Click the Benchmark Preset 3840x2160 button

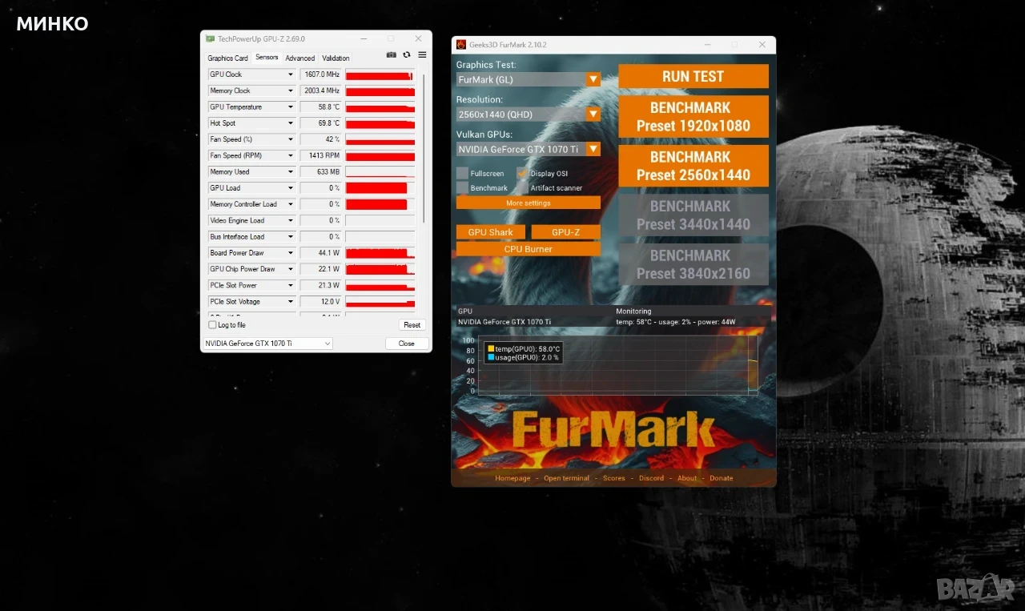tap(693, 264)
